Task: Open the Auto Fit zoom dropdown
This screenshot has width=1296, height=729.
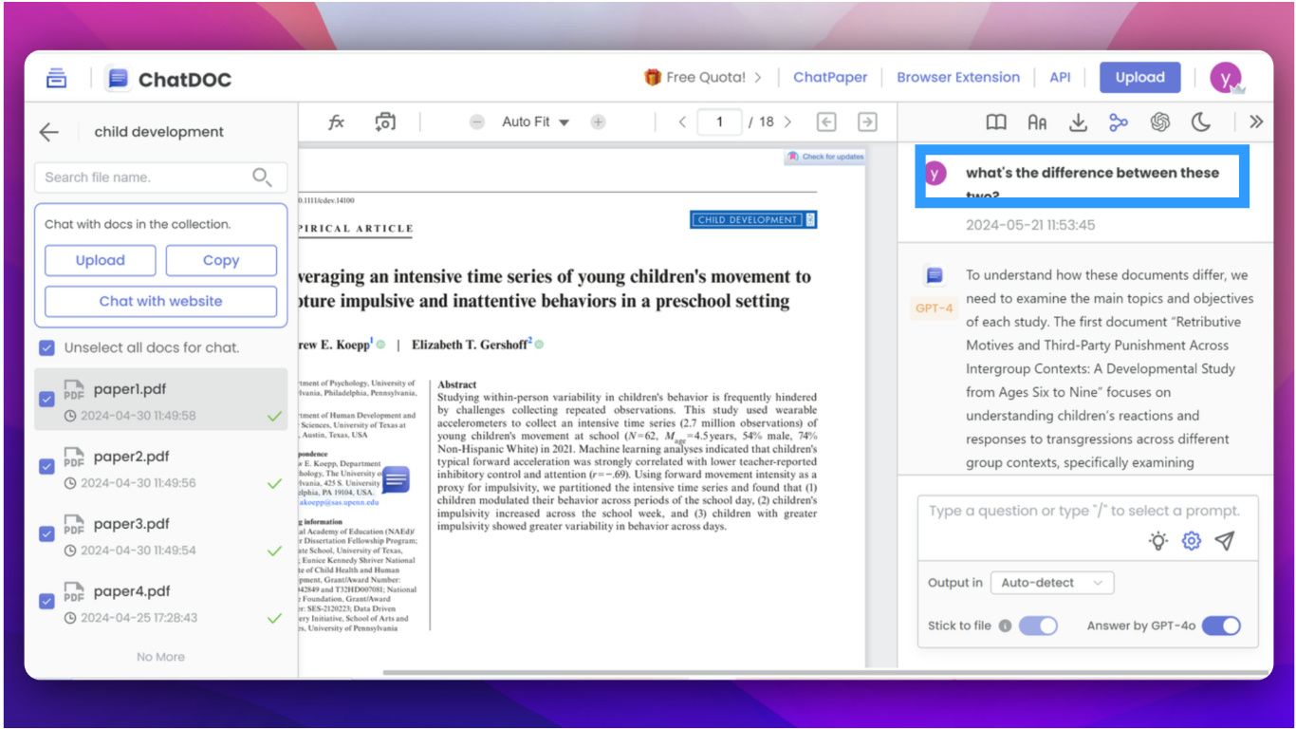Action: (x=535, y=122)
